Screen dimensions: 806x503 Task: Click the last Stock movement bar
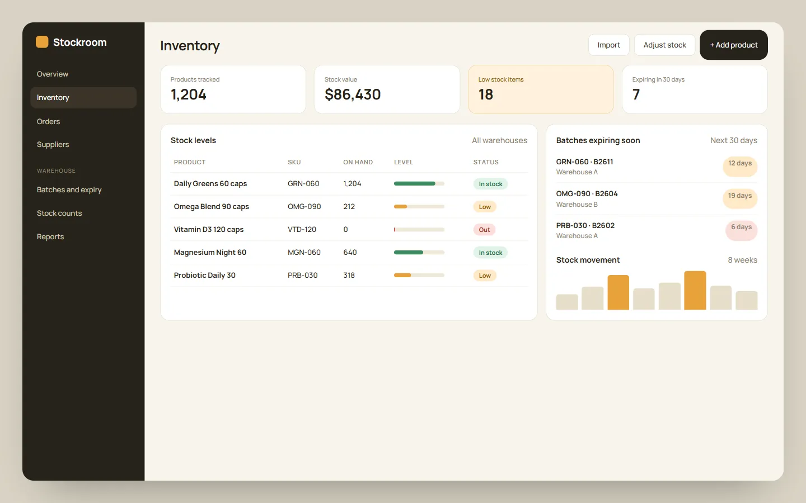[x=747, y=300]
